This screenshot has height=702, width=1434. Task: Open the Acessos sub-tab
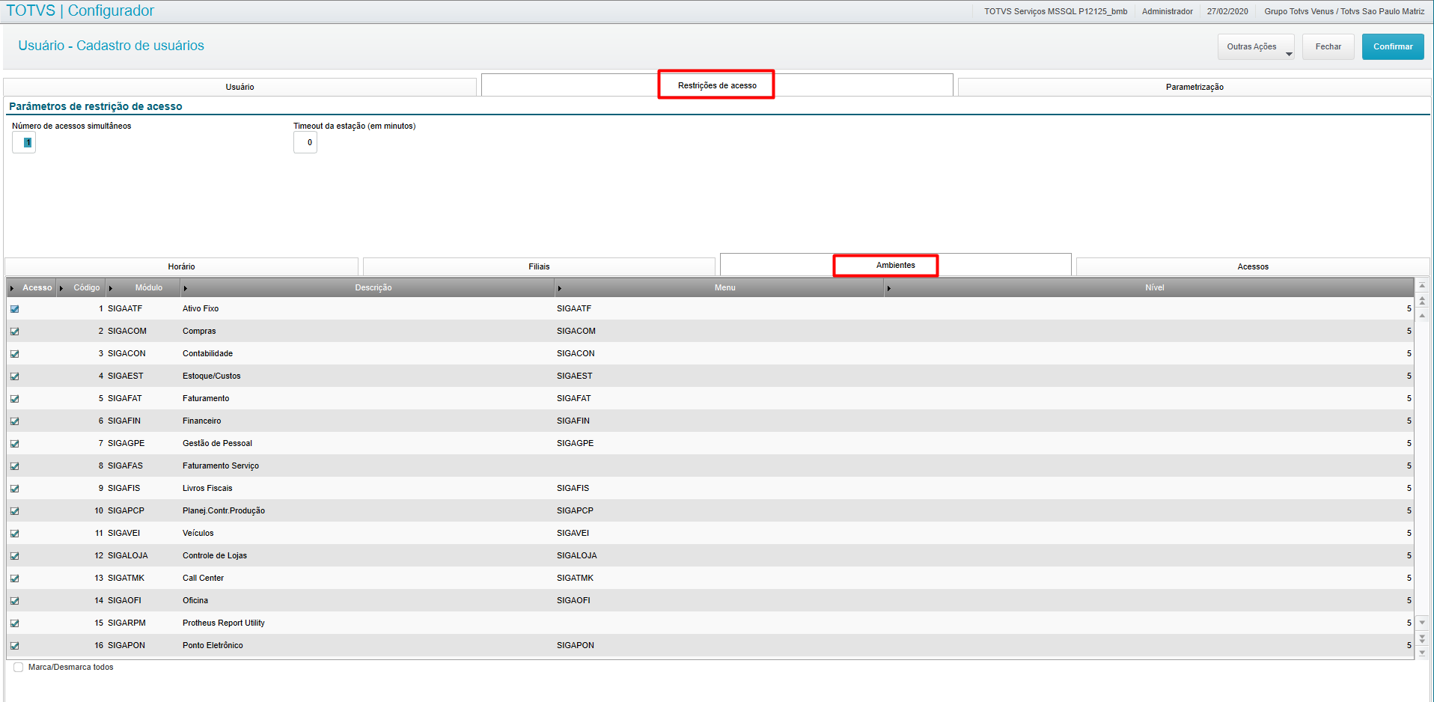click(1253, 266)
